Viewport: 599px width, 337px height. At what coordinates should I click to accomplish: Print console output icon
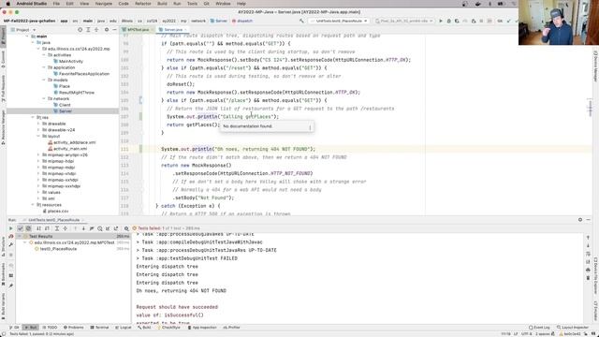(588, 270)
